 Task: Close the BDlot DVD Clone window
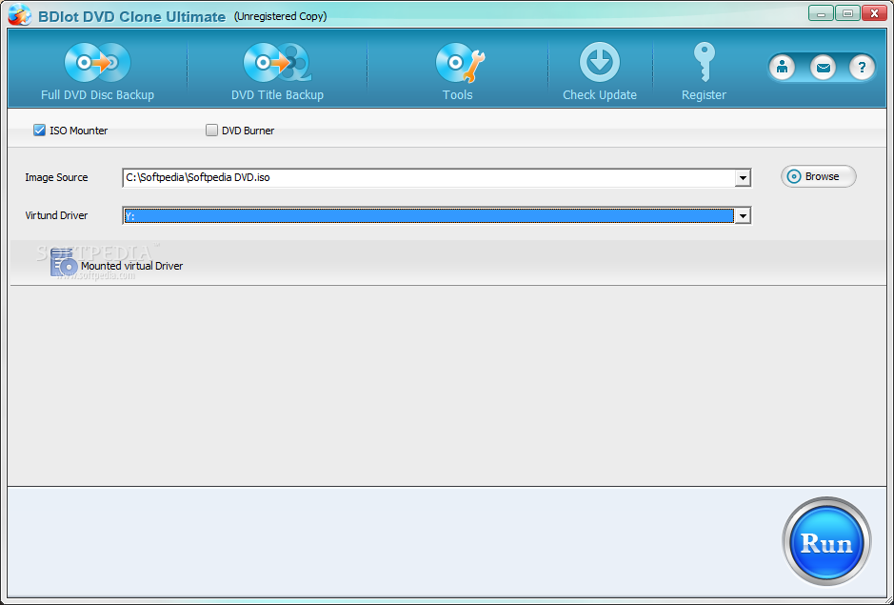coord(874,13)
